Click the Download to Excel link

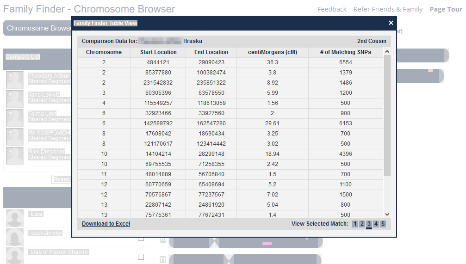pyautogui.click(x=106, y=224)
